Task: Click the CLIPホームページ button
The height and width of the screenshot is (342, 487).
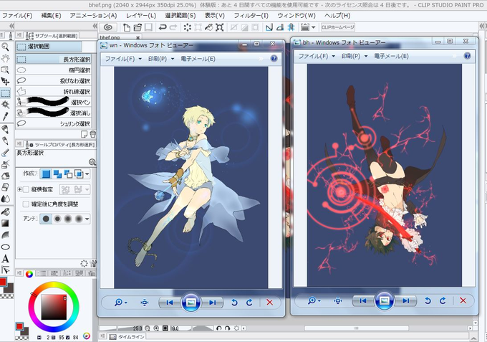Action: (x=338, y=27)
